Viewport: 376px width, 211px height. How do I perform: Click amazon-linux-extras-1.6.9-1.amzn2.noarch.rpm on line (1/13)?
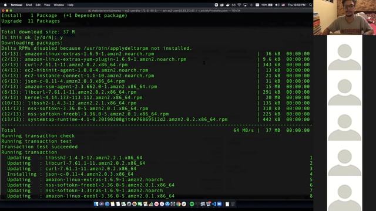[x=89, y=54]
